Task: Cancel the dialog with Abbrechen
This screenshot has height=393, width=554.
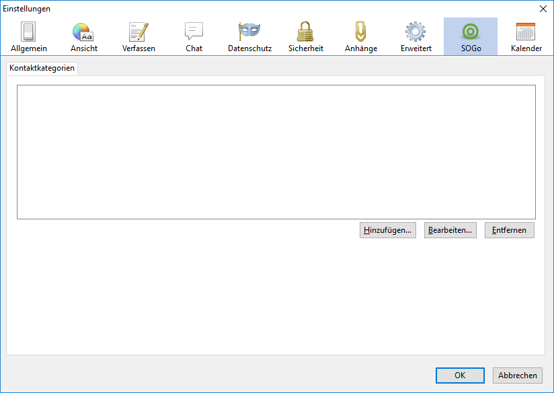Action: tap(518, 376)
